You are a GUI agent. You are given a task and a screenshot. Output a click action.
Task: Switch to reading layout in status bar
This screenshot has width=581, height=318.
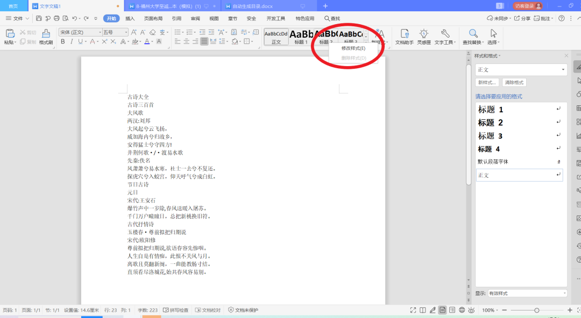[423, 310]
